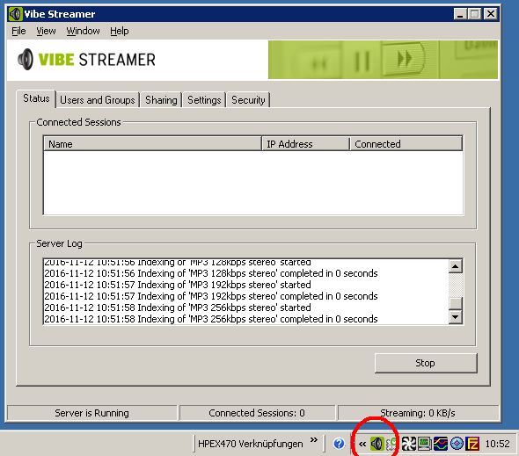Click Connected Sessions: 0 status panel
The image size is (519, 456).
pyautogui.click(x=257, y=413)
